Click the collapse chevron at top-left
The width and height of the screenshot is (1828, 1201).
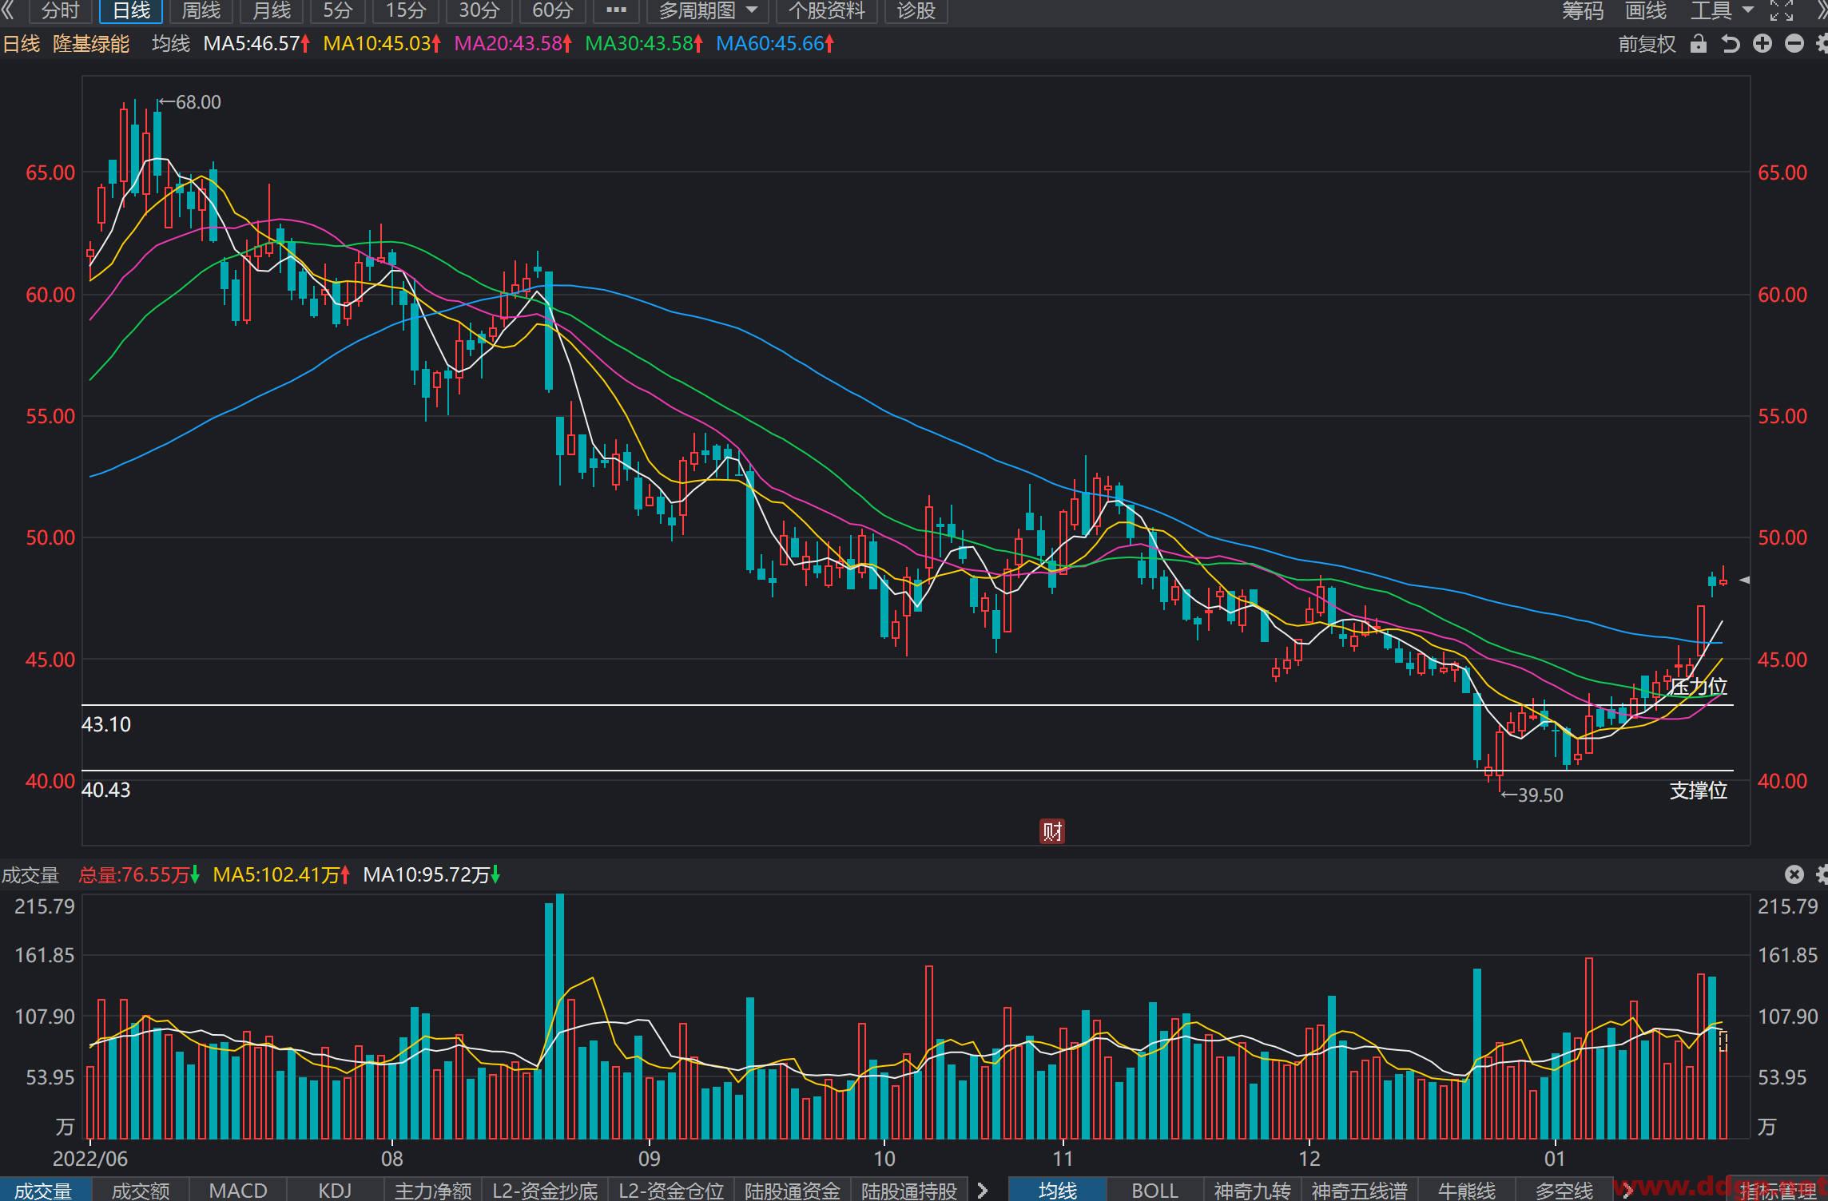click(9, 10)
